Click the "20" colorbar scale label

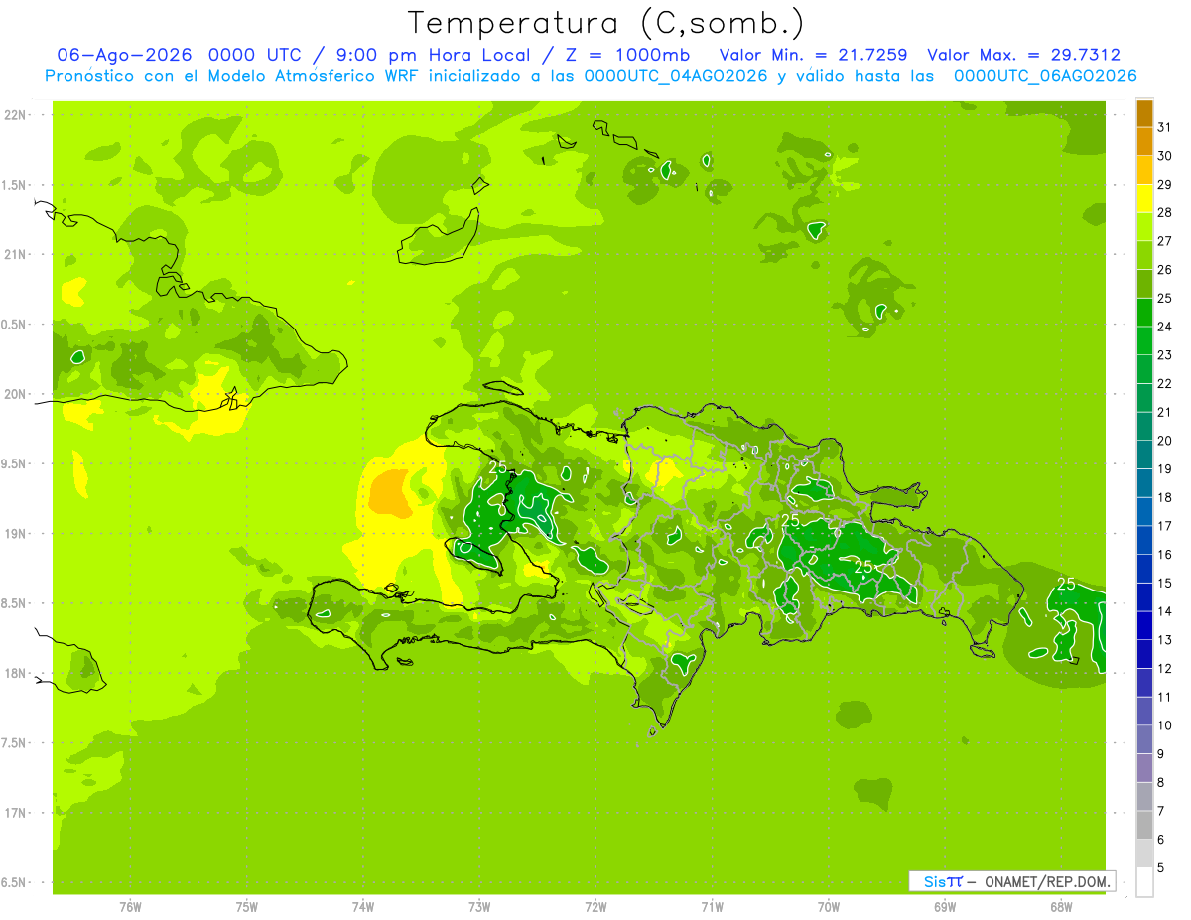1165,441
